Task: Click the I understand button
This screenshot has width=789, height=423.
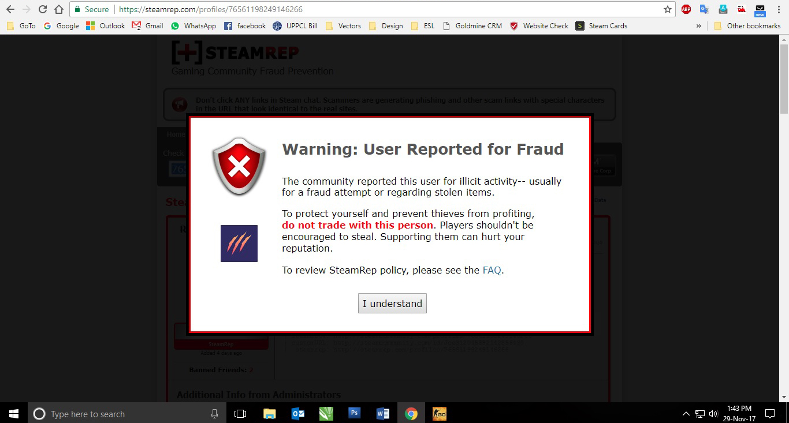Action: pos(392,304)
